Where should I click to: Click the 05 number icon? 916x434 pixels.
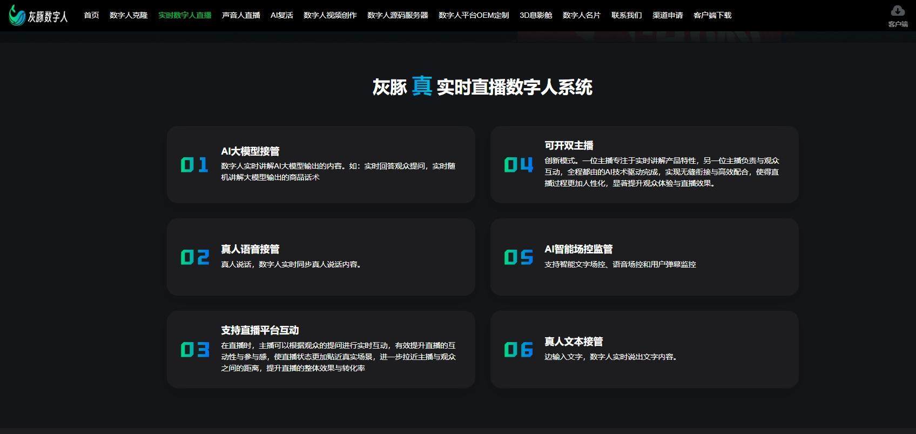point(518,257)
